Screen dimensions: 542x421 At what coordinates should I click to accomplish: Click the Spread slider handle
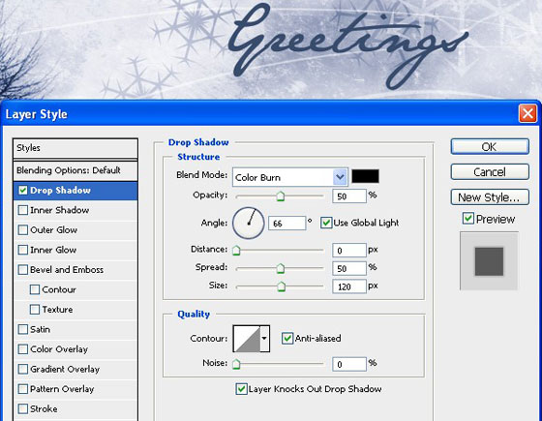pos(281,268)
